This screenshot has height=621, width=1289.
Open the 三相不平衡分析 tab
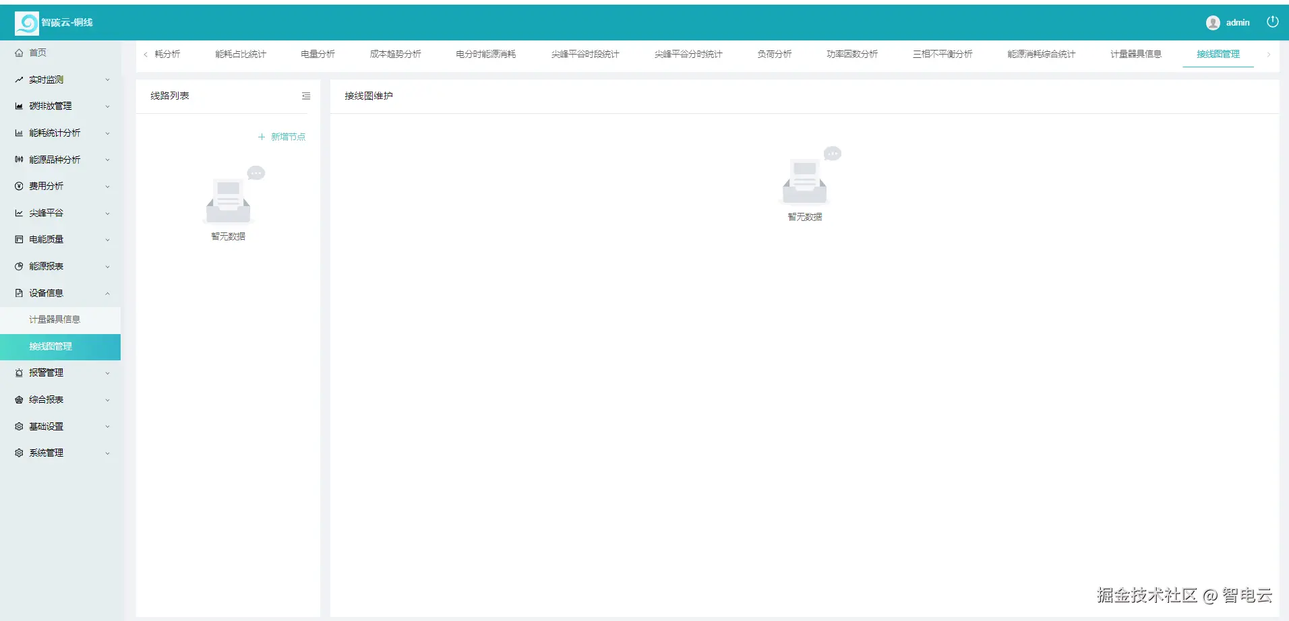tap(942, 54)
